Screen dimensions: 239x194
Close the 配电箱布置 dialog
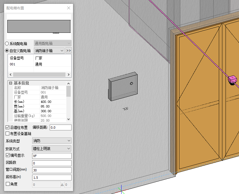pos(69,8)
